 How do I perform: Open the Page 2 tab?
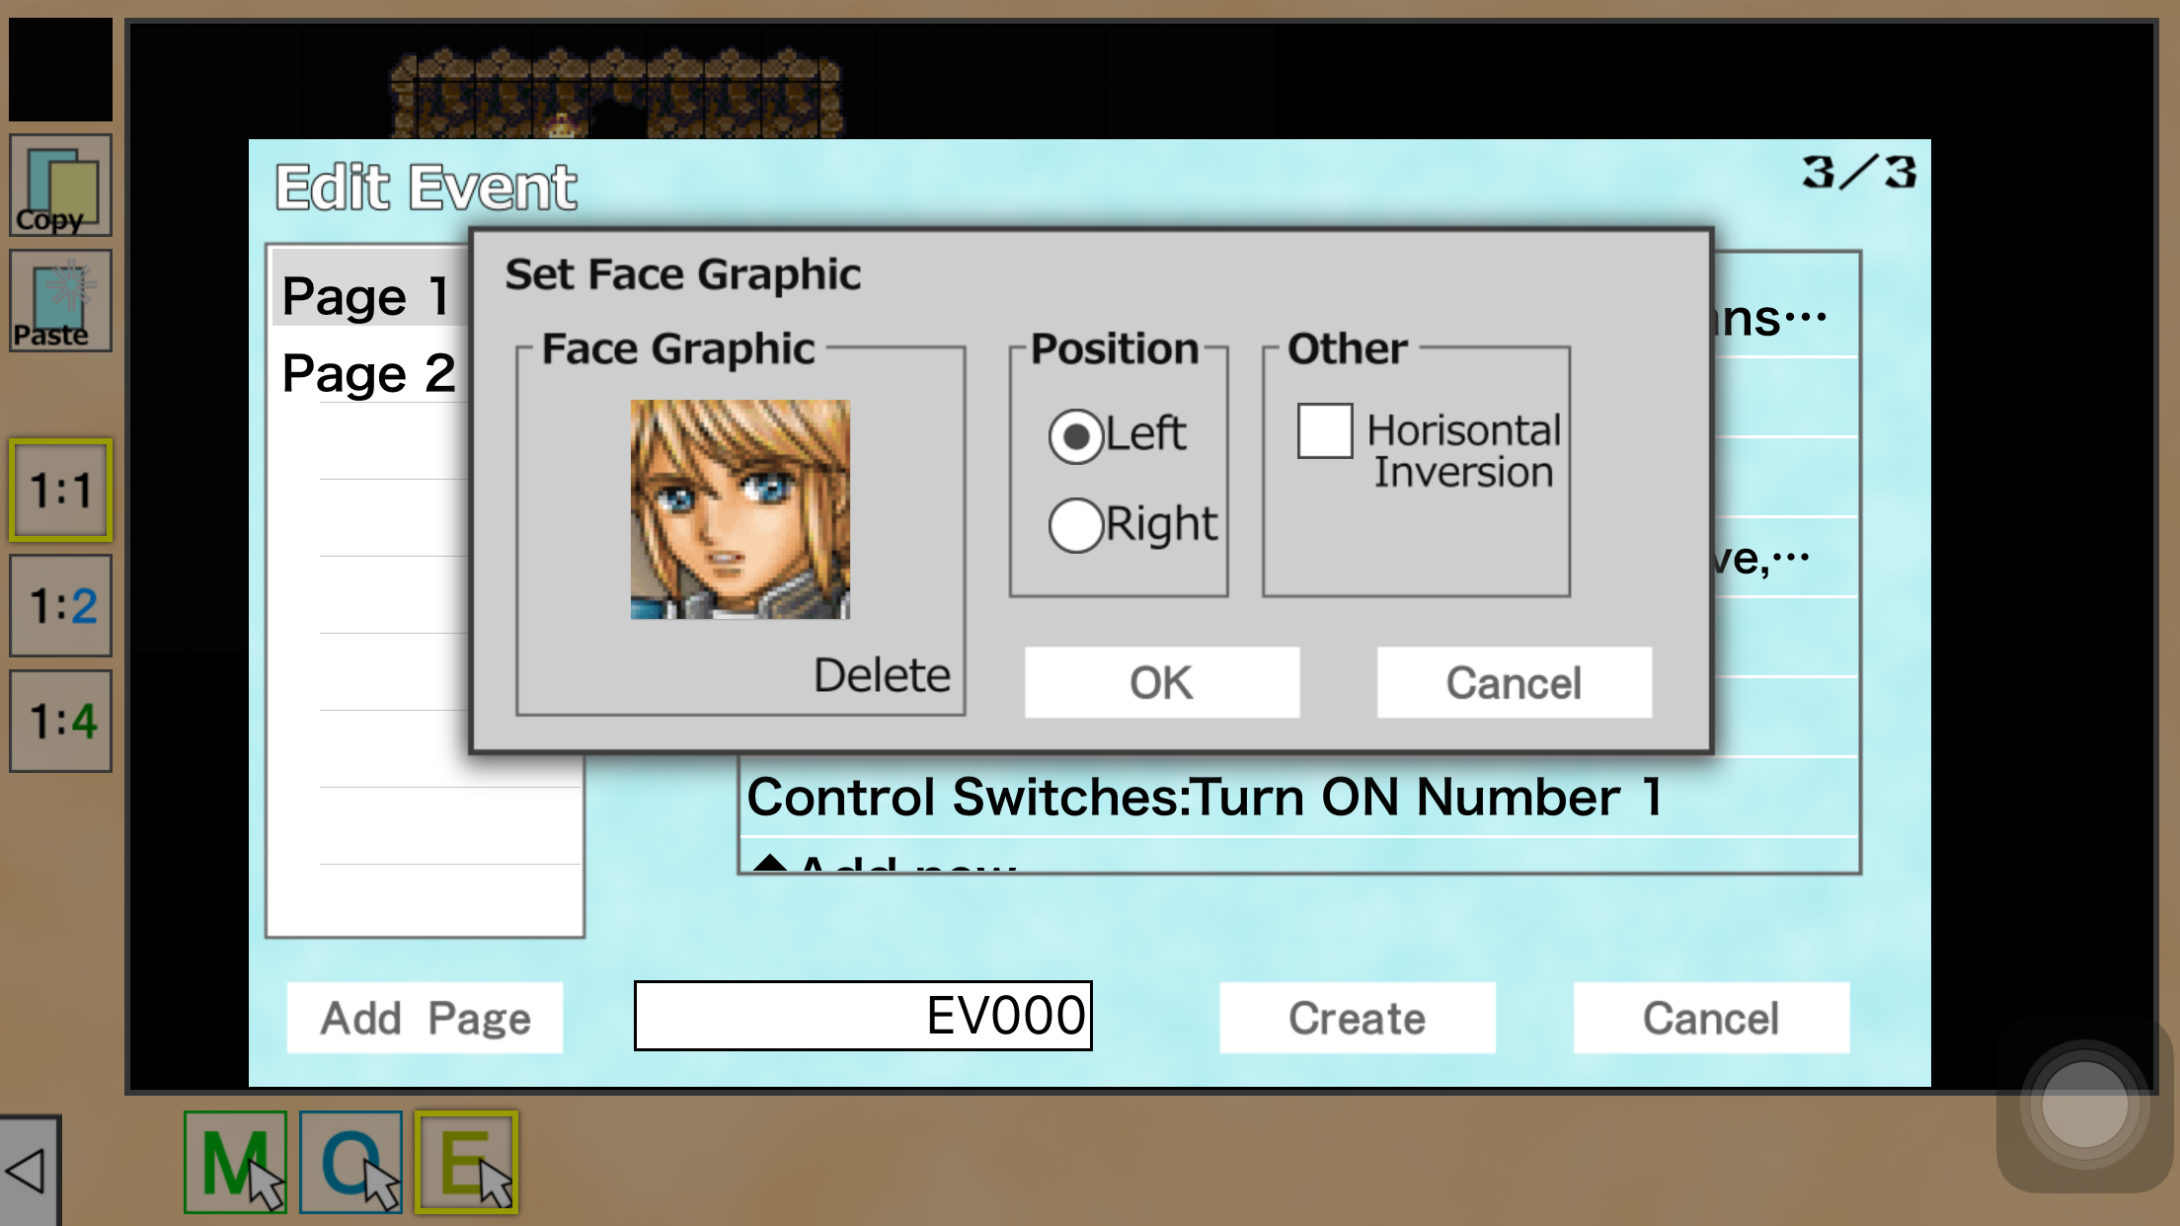(x=367, y=373)
